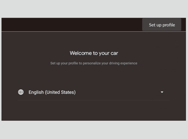Click the globe language icon
Image resolution: width=188 pixels, height=139 pixels.
(x=21, y=92)
